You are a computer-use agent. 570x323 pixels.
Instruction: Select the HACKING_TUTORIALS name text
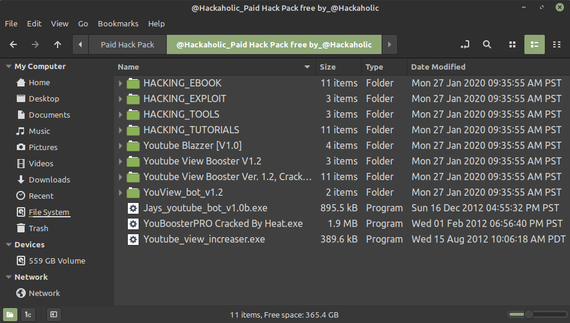click(191, 130)
